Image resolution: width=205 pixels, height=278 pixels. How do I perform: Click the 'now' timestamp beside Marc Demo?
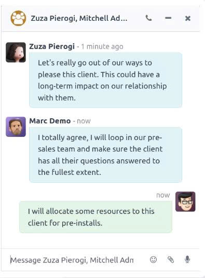(84, 121)
